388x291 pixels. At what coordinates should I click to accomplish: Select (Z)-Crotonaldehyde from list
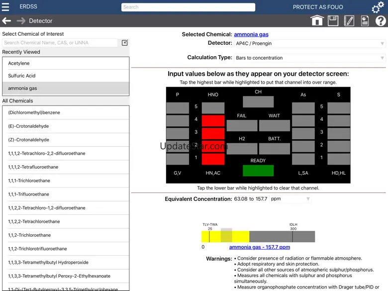(66, 140)
